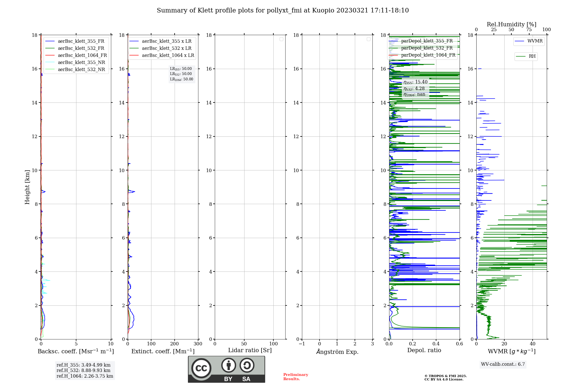Click the Depol. ratio axis label
Screen dimensions: 566x385
tap(424, 350)
